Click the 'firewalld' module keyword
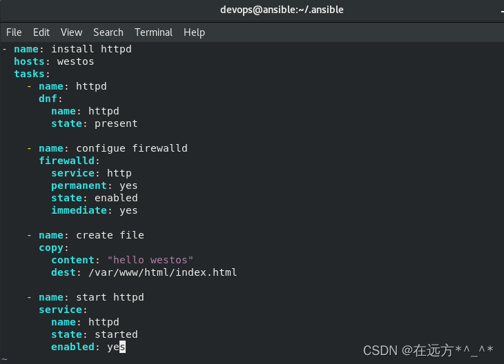The image size is (504, 364). 66,161
